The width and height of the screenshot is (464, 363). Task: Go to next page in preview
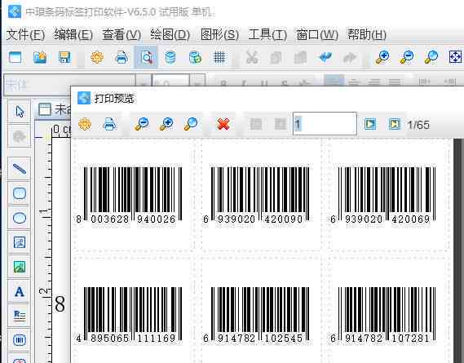370,124
